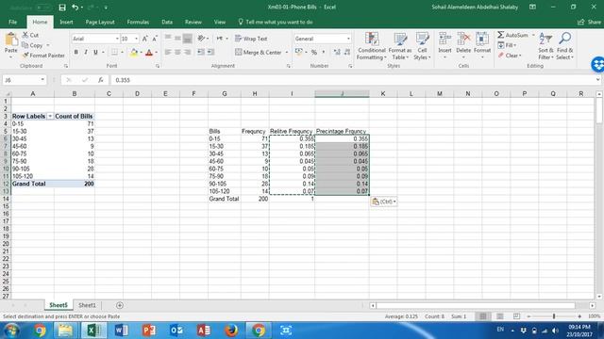Screen dimensions: 604x339
Task: Open the Clear dropdown
Action: (510, 56)
